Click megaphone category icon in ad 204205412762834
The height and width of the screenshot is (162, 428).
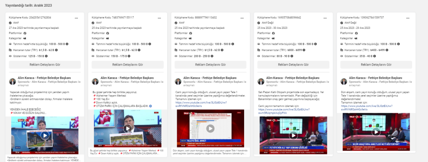point(25,38)
